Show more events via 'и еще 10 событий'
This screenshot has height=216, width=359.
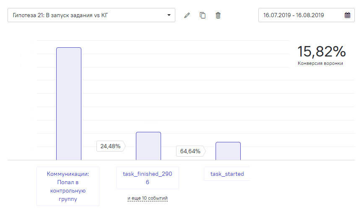[148, 198]
